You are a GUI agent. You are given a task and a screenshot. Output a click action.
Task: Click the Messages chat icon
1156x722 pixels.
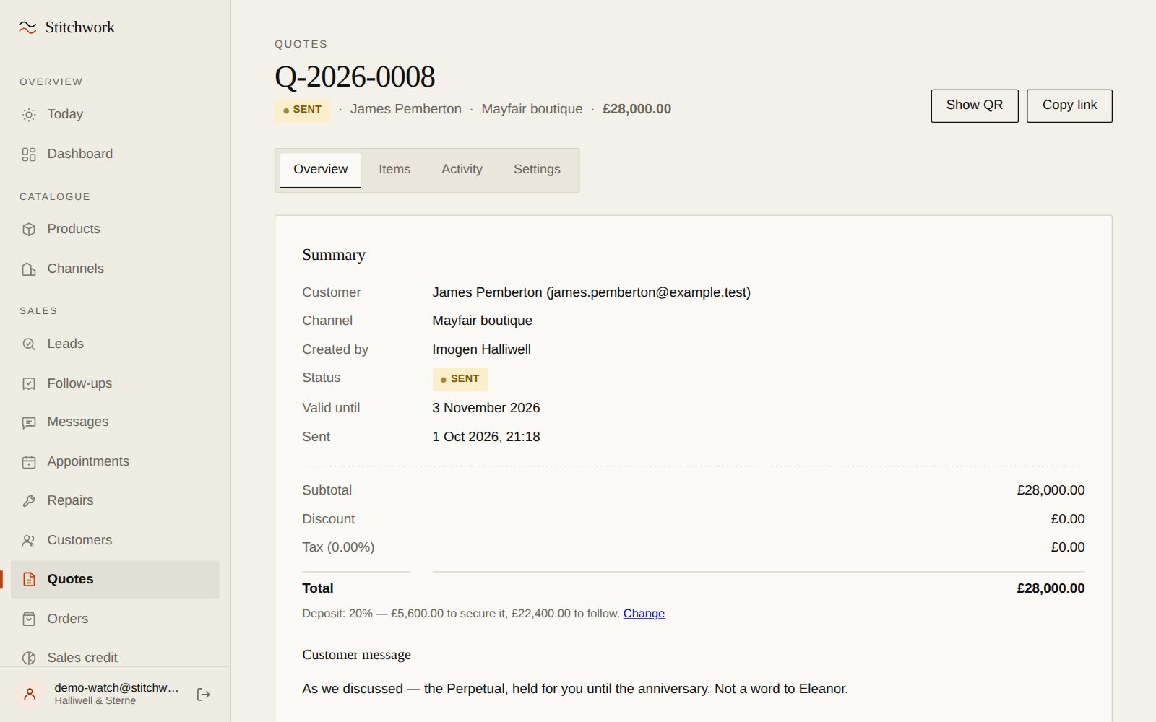[x=29, y=422]
